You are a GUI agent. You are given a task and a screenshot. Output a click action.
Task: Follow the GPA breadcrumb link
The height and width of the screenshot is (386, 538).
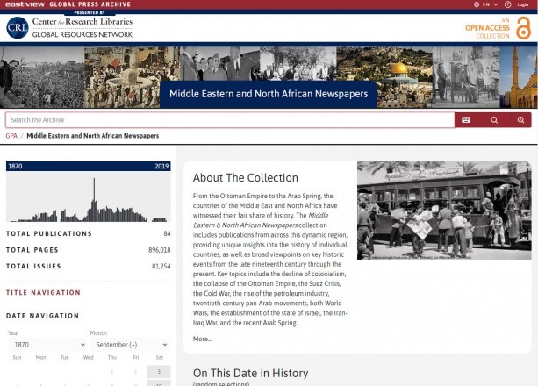(x=11, y=136)
